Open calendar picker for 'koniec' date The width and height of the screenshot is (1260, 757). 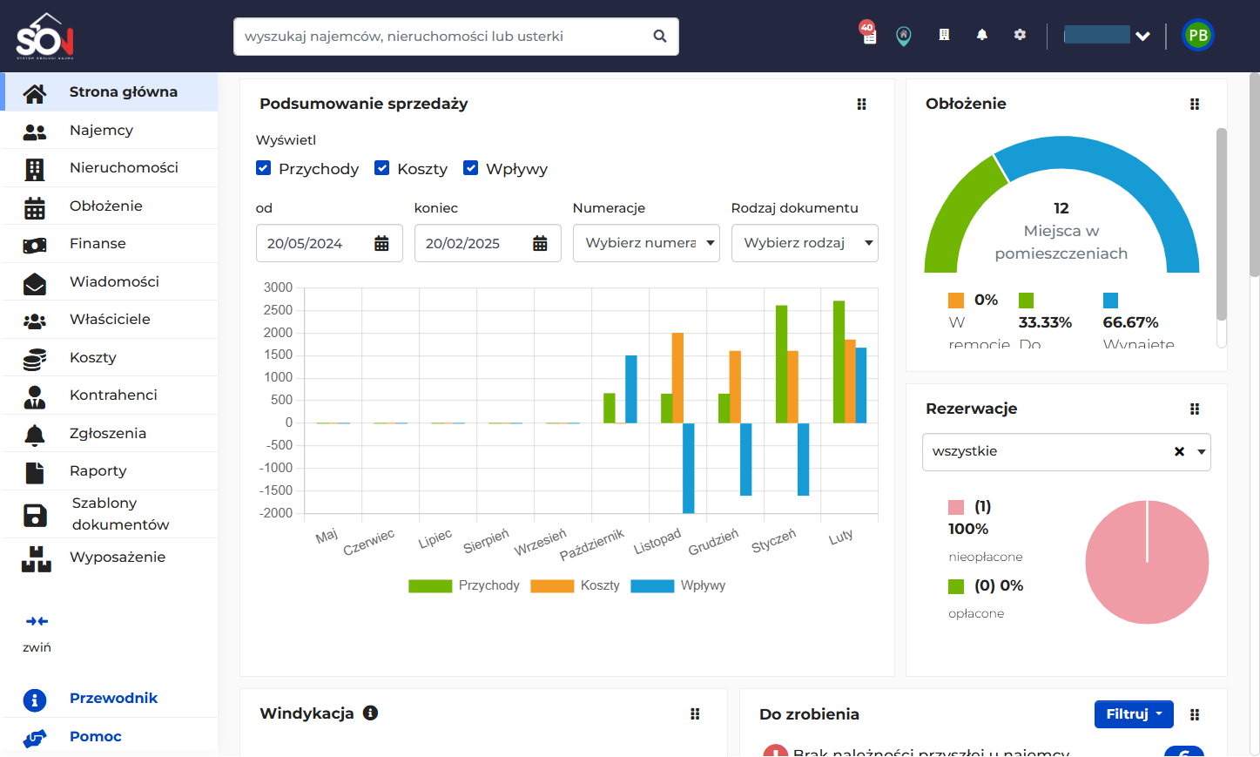(x=540, y=243)
